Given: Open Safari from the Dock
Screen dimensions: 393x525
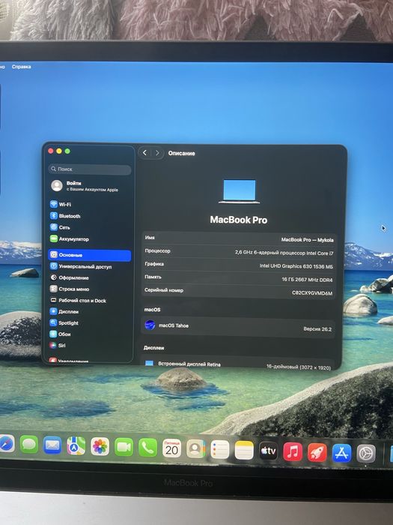Looking at the screenshot, I should point(7,444).
